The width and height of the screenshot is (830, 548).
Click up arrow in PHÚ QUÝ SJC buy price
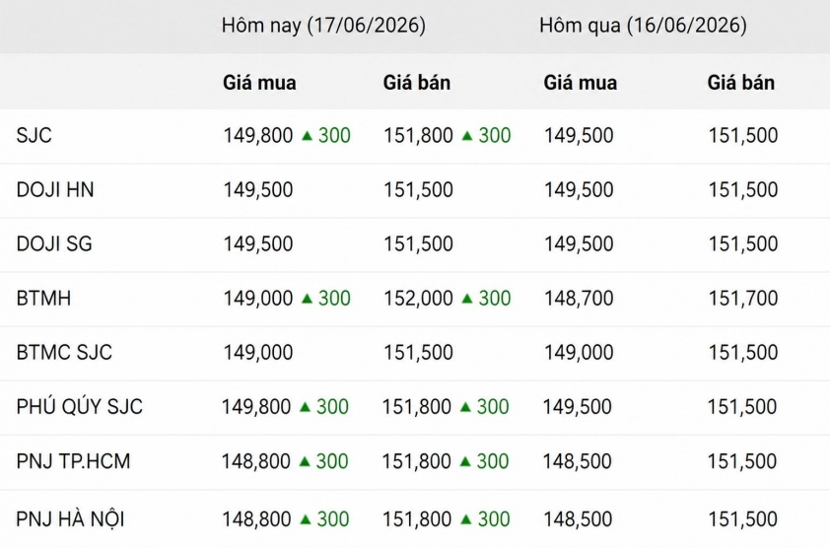coord(305,407)
